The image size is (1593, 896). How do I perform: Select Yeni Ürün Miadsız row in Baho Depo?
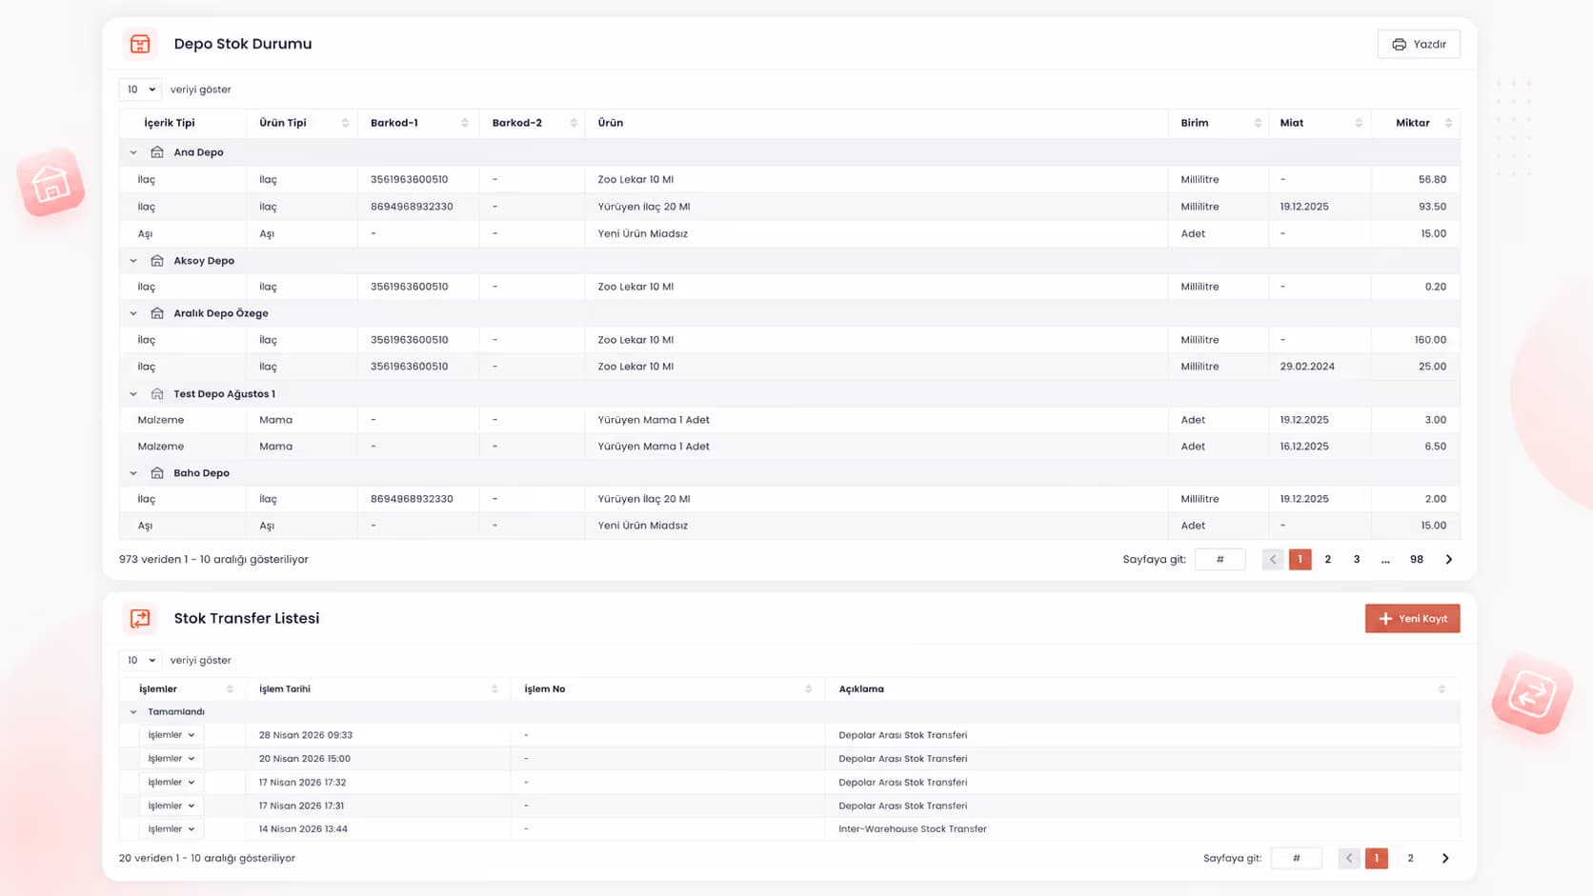pos(790,526)
